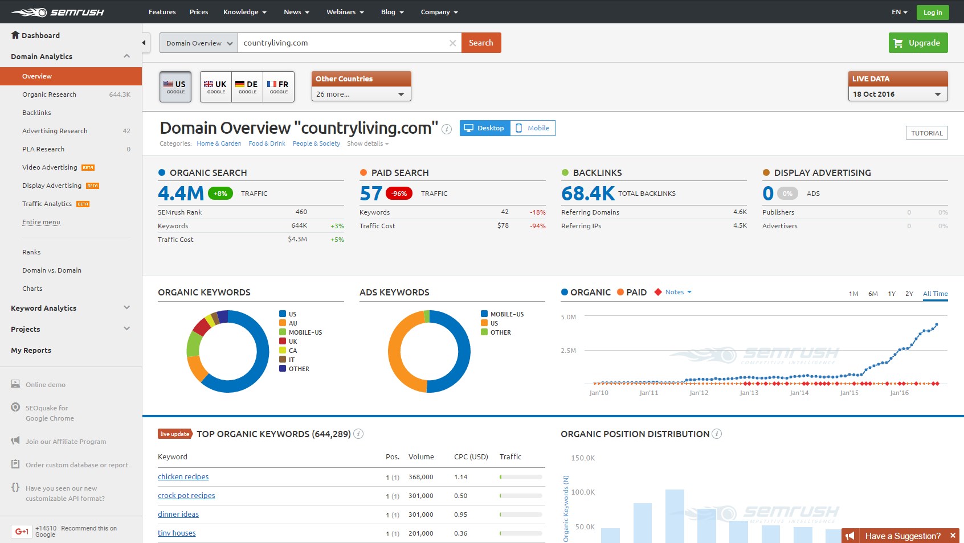Click the SEOquake Chrome icon
The image size is (964, 543).
15,408
